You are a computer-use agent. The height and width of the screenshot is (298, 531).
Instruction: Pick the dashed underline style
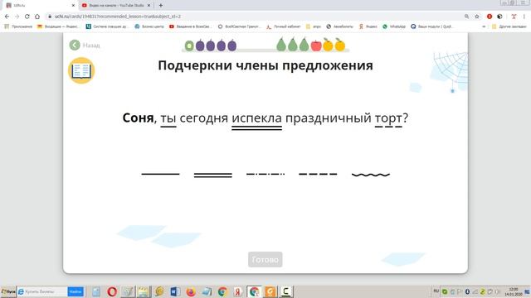point(318,174)
